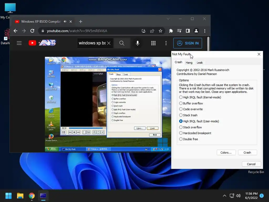Click the YouTube video player area
Image resolution: width=269 pixels, height=202 pixels.
click(108, 104)
